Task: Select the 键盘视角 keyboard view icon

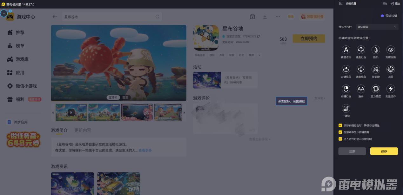Action: (x=361, y=69)
